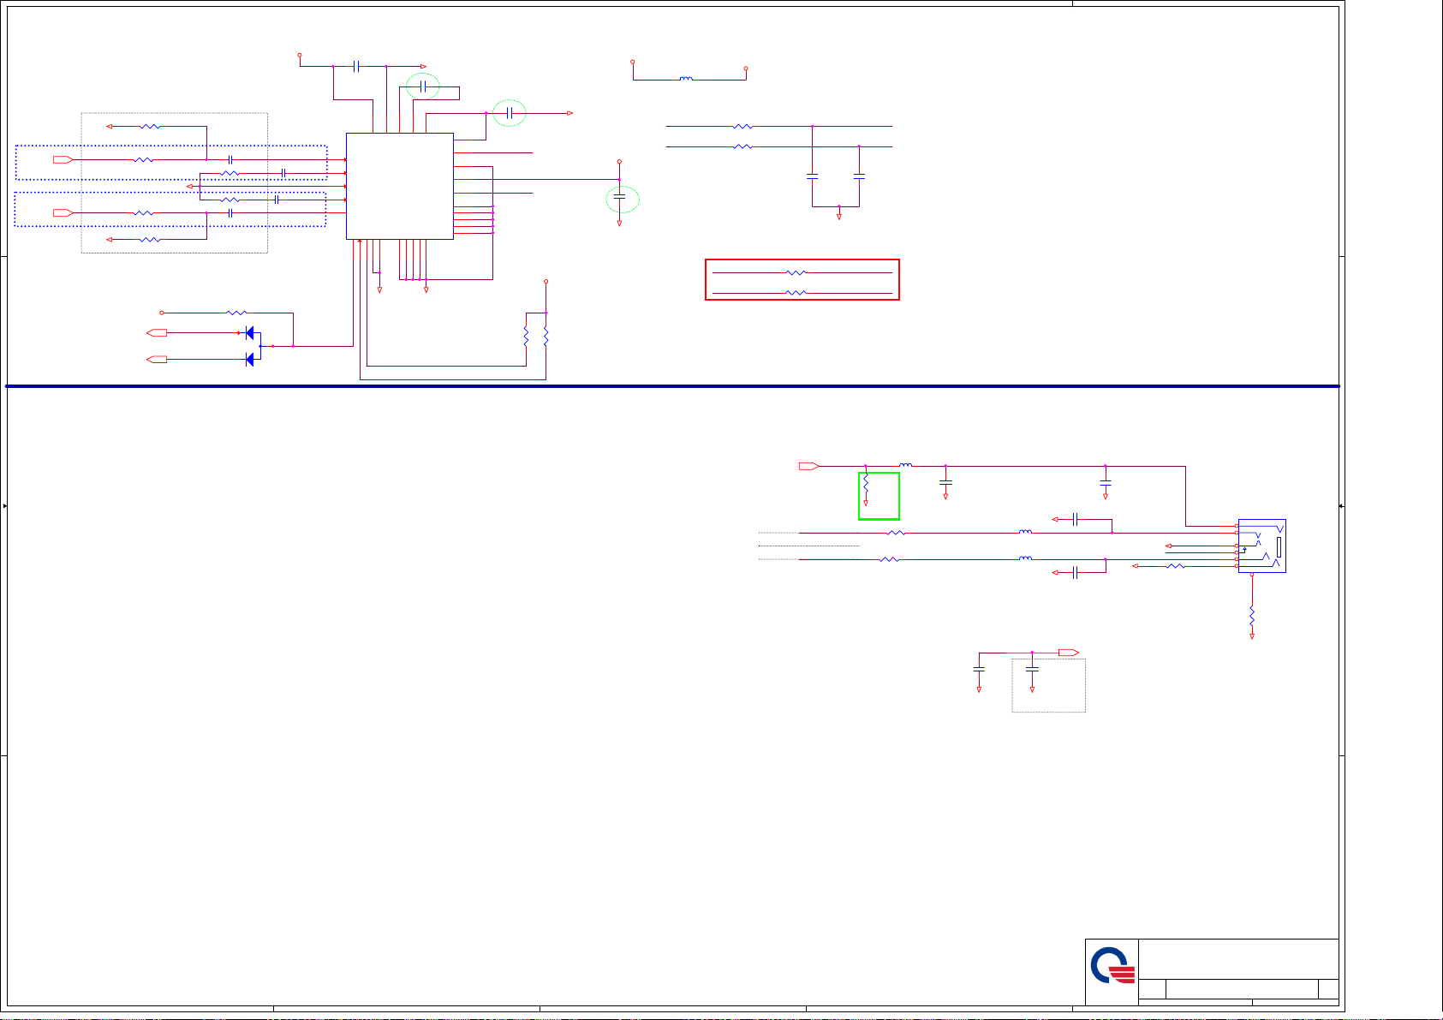Image resolution: width=1443 pixels, height=1020 pixels.
Task: Select the resistor at top of the dashed gray box
Action: (x=150, y=127)
